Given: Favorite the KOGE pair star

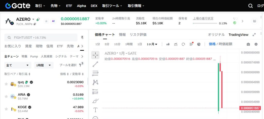Looking at the screenshot, I should tap(6, 109).
